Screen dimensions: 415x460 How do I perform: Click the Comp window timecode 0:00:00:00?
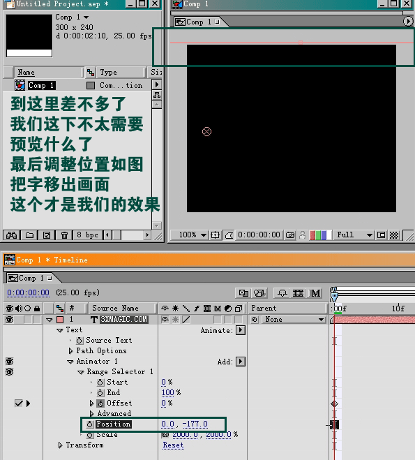[259, 235]
